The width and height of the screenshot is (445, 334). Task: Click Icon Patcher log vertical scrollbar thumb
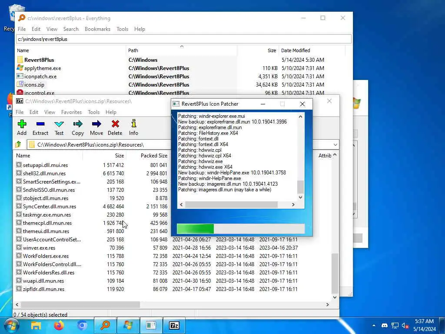[300, 187]
